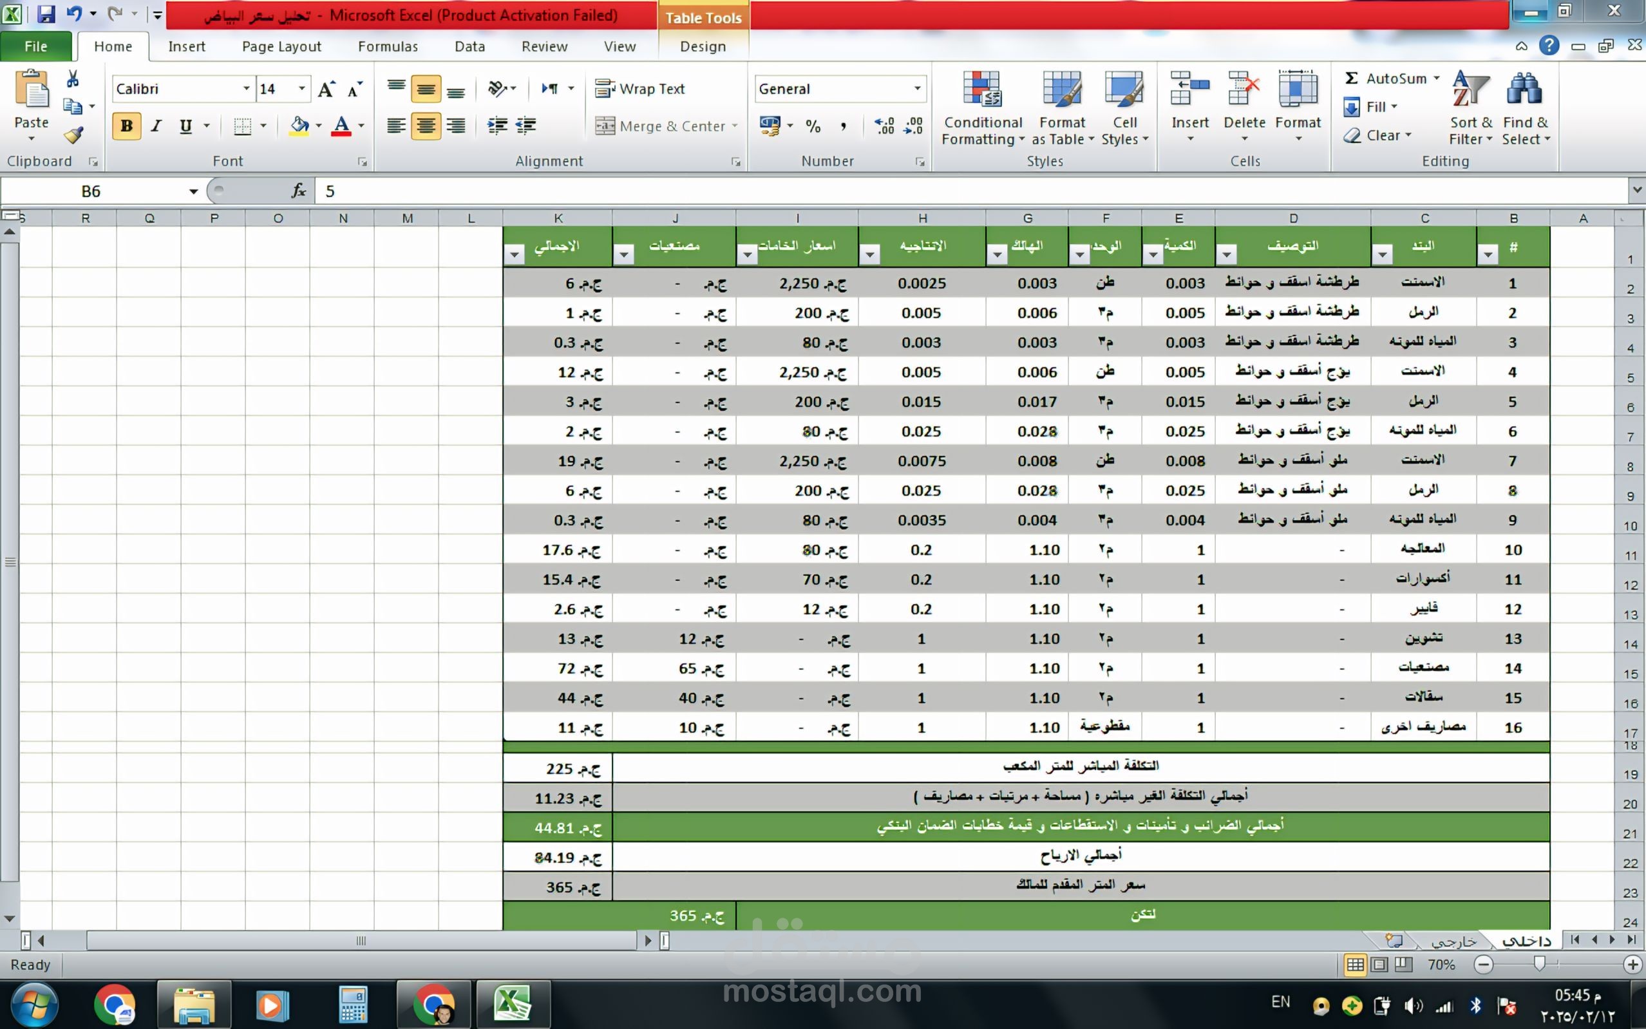Open the font size 14 dropdown
1646x1029 pixels.
point(301,89)
